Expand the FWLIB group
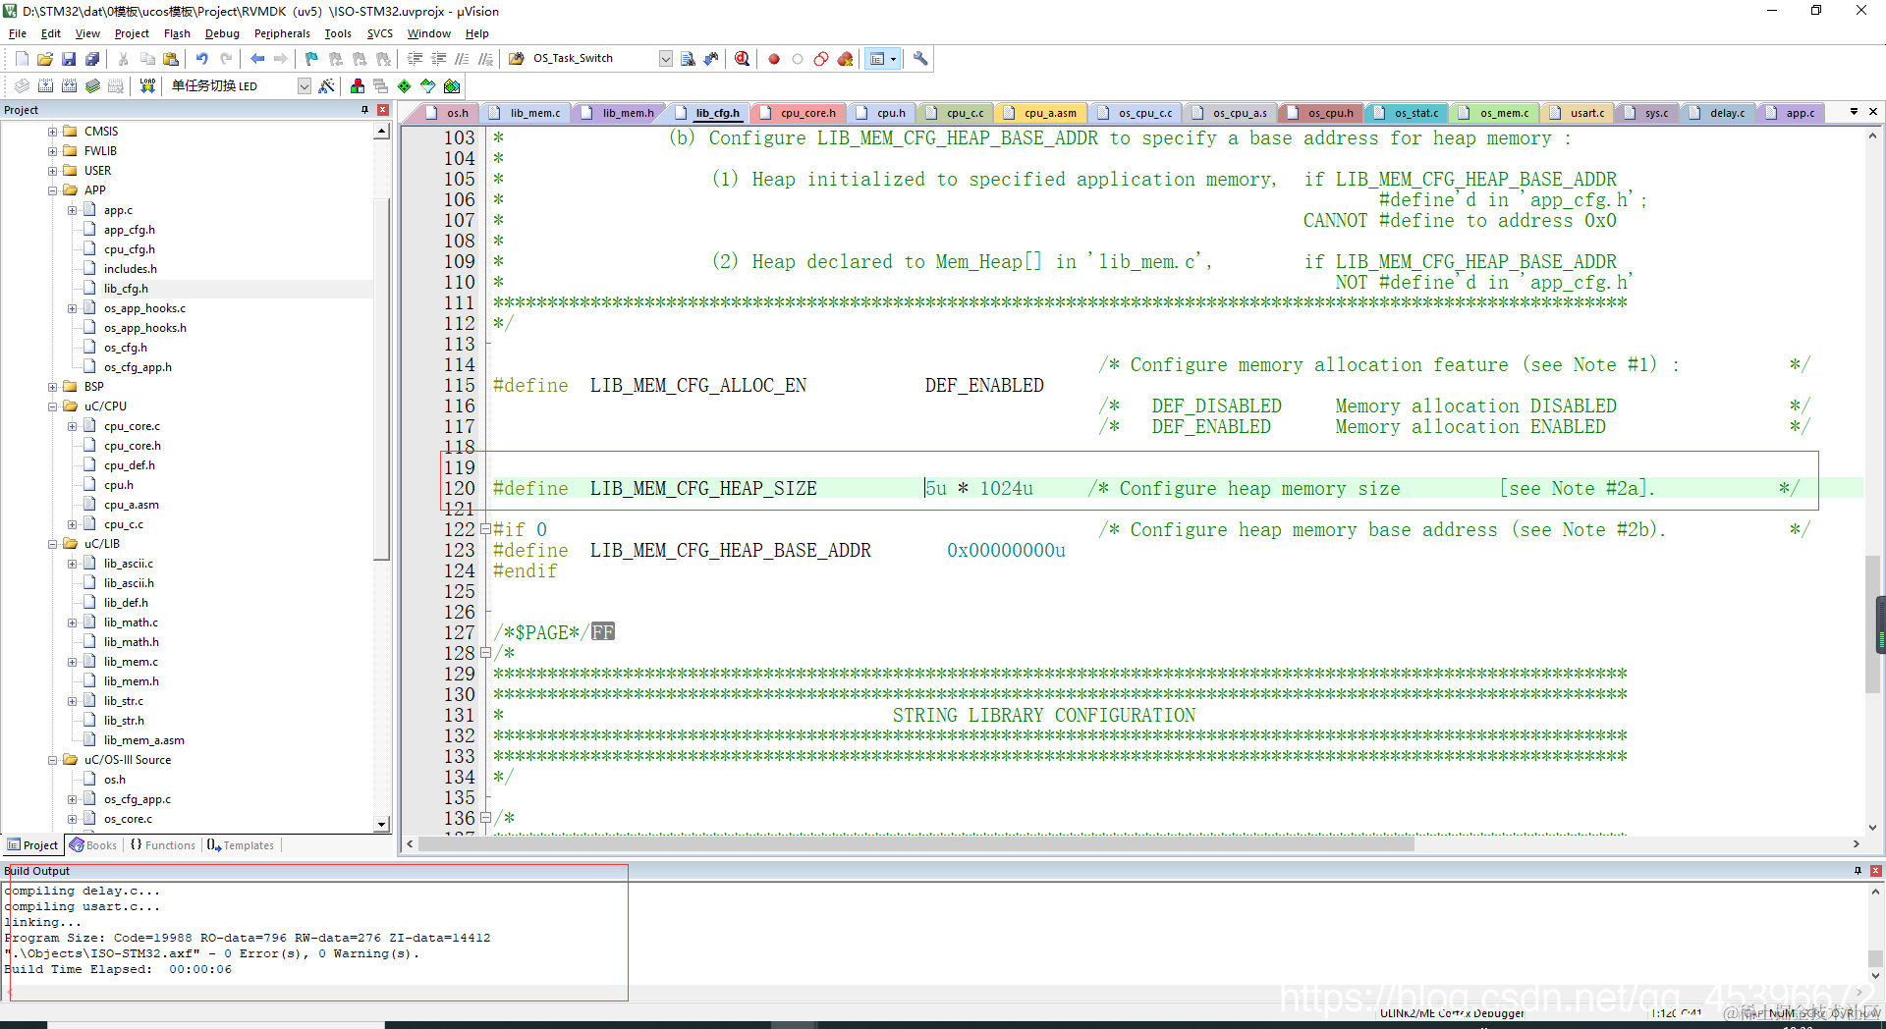Screen dimensions: 1886x1029 (53, 151)
